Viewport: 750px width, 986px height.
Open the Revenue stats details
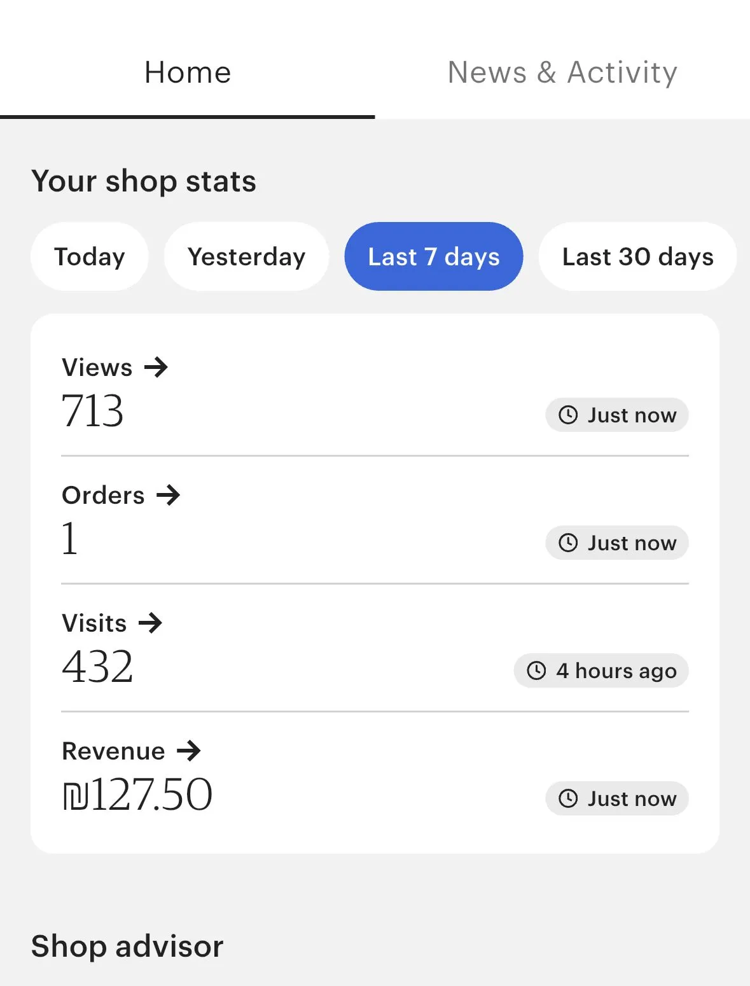[114, 751]
